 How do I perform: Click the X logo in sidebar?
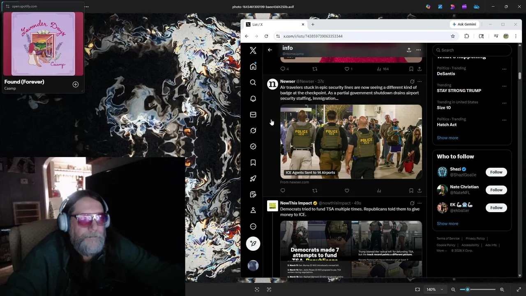(253, 51)
